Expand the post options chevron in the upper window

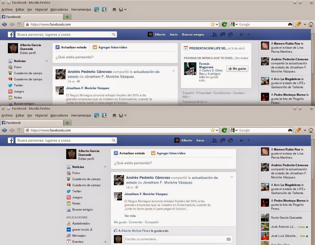[173, 71]
